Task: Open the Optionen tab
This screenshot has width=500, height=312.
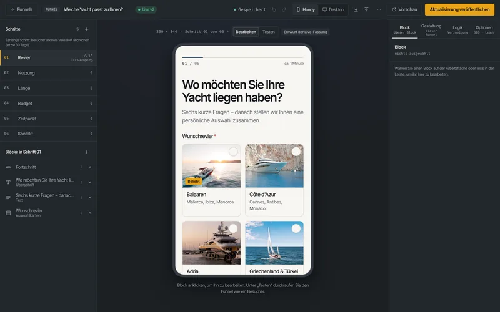Action: pyautogui.click(x=484, y=29)
